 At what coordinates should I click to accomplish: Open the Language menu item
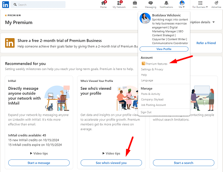tap(147, 80)
